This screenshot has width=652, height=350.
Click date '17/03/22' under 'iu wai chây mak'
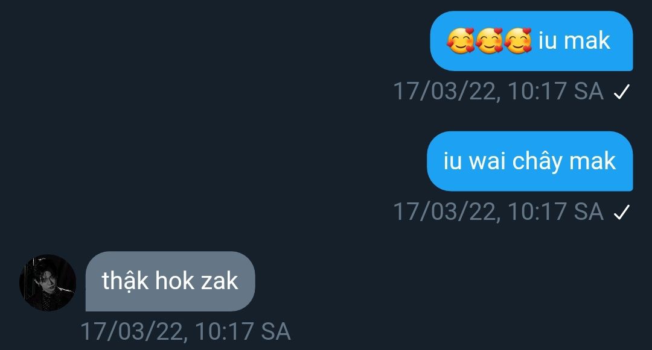click(x=444, y=211)
